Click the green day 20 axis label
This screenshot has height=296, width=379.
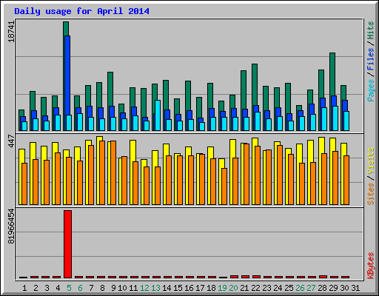pyautogui.click(x=233, y=288)
